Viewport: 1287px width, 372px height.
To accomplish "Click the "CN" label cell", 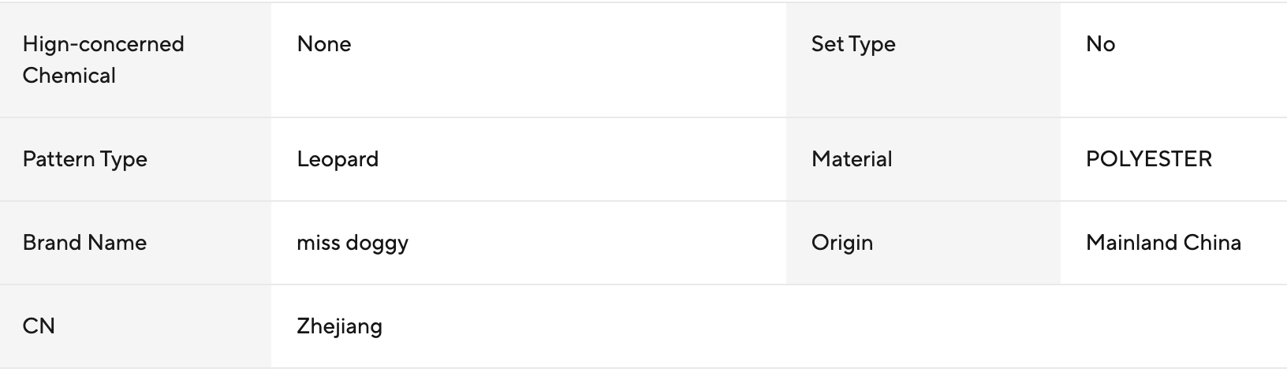I will [39, 326].
